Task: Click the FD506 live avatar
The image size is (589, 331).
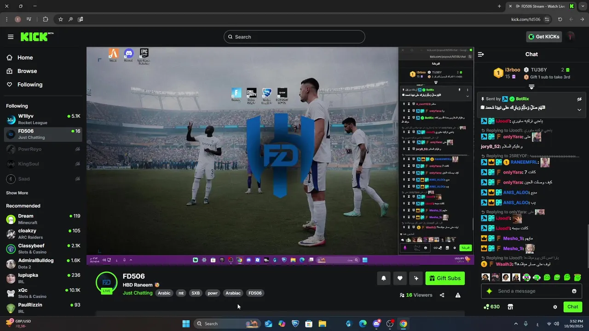Action: [106, 282]
